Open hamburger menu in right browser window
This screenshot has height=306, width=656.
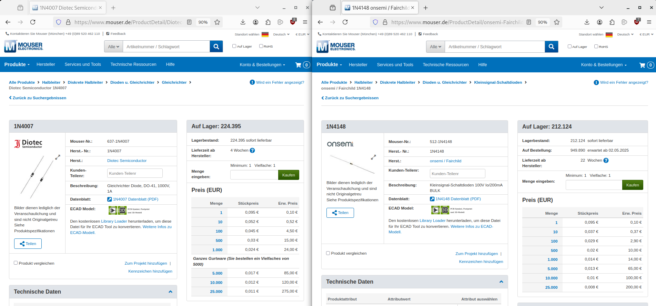point(649,22)
